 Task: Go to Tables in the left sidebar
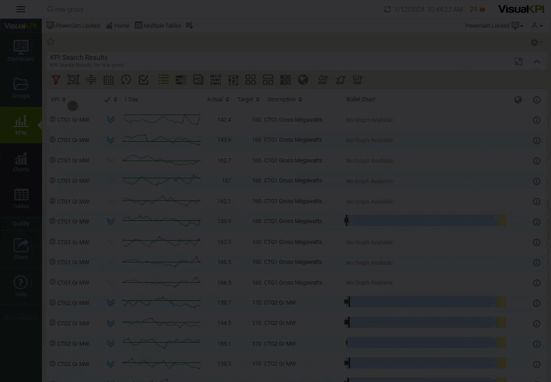pos(21,199)
